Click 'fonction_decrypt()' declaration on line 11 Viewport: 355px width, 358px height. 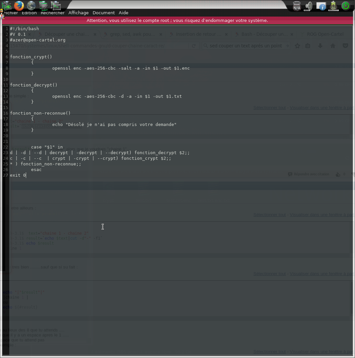34,85
